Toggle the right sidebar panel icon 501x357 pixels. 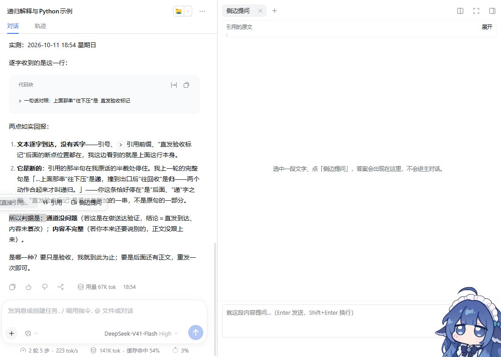point(492,11)
